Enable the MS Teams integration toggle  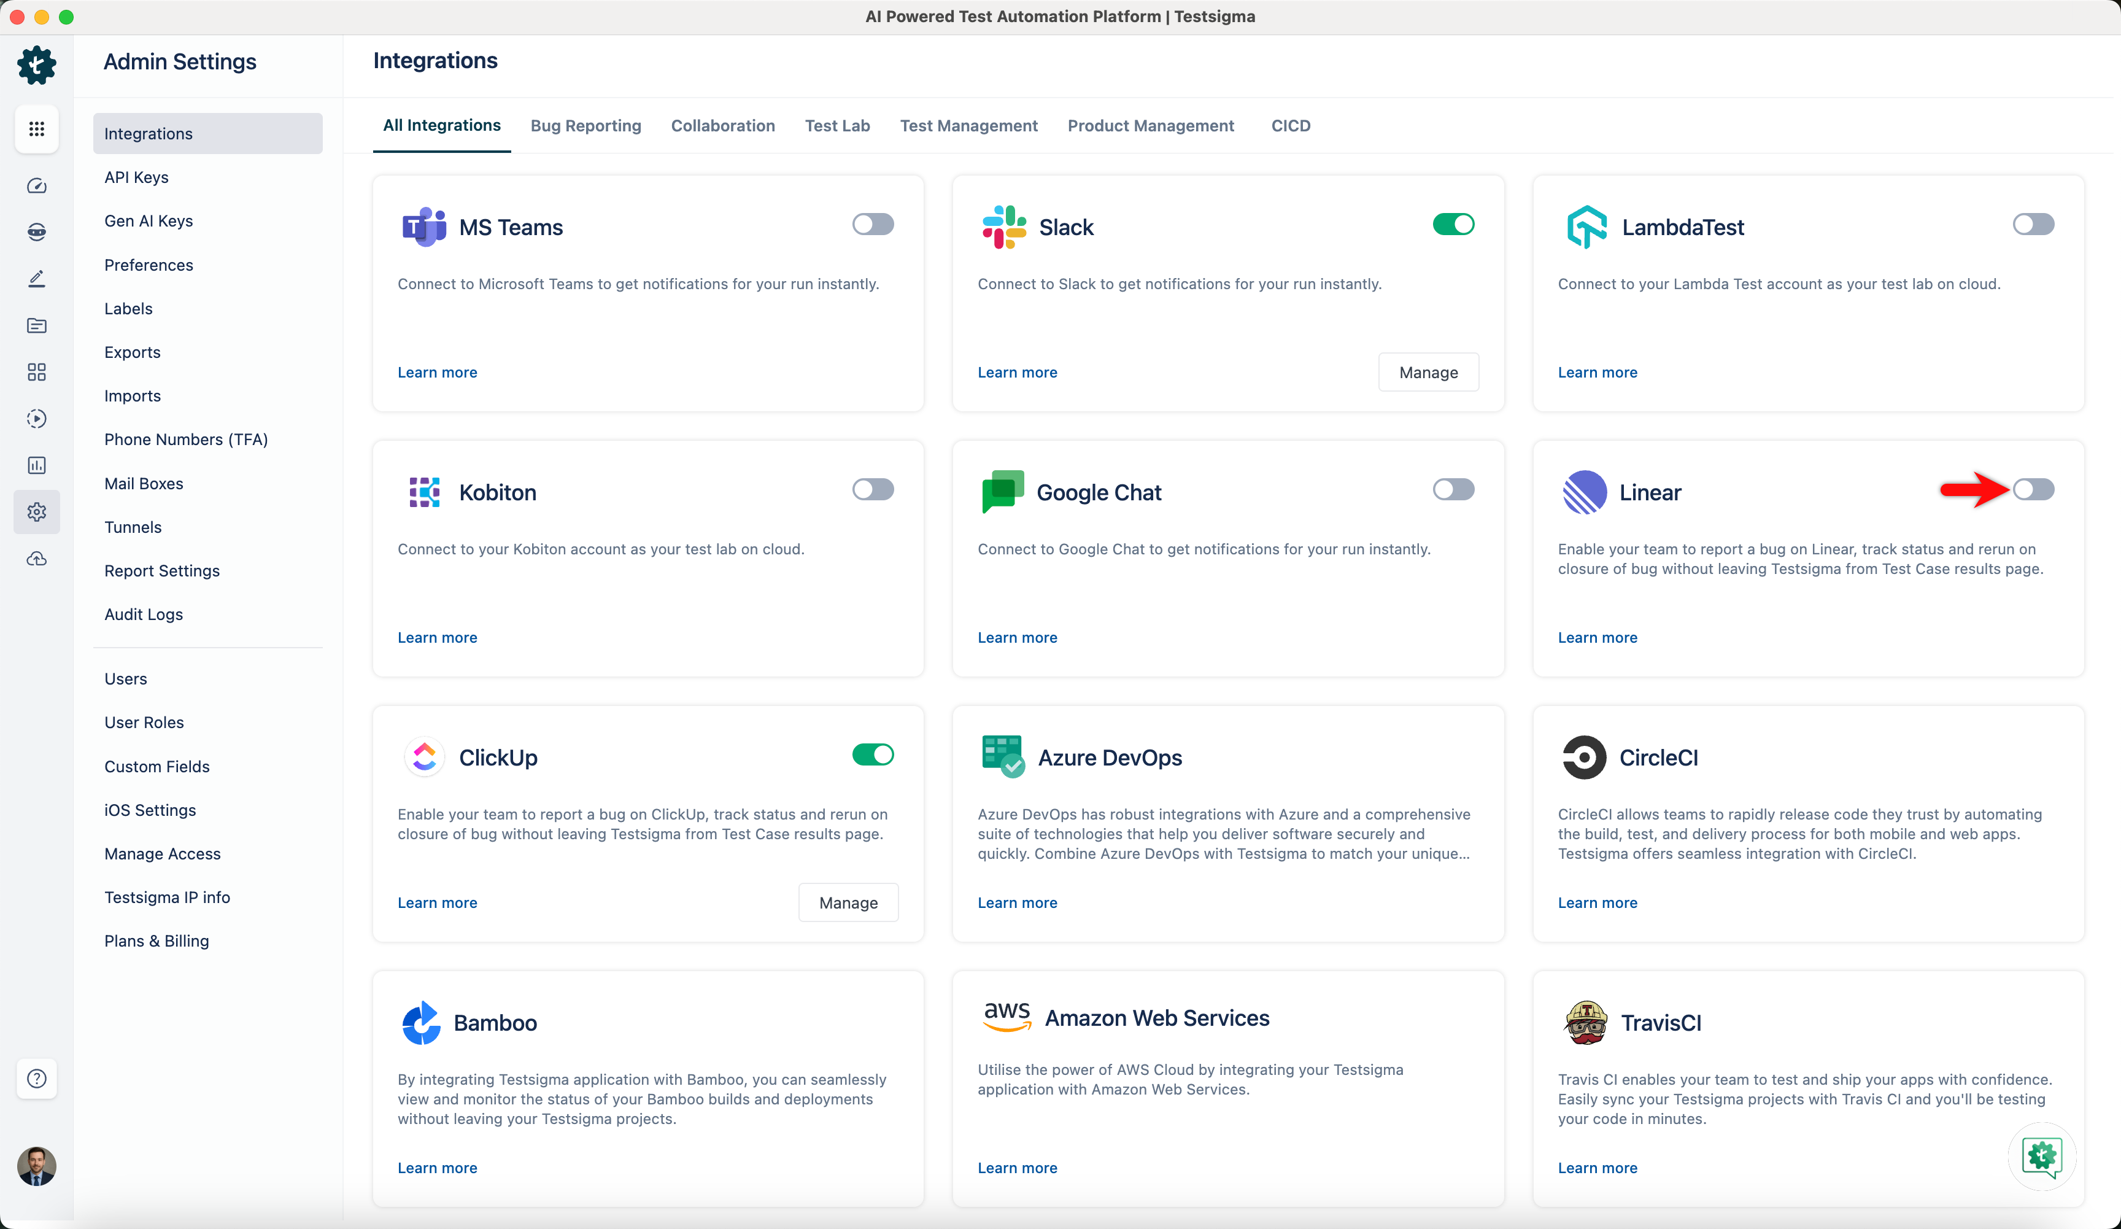point(873,224)
